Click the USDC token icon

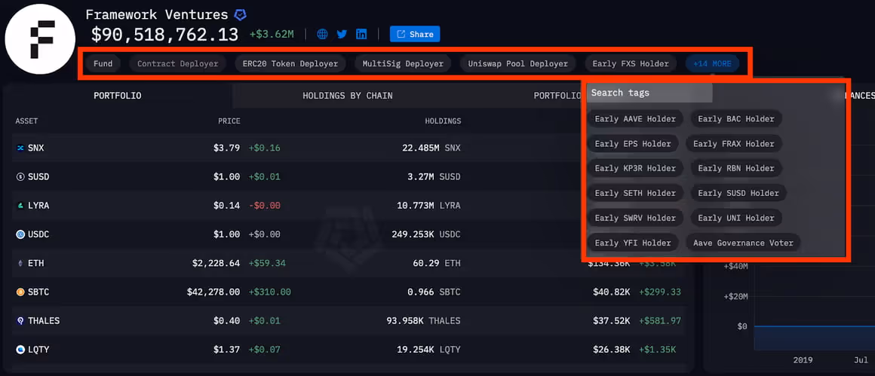(x=20, y=234)
